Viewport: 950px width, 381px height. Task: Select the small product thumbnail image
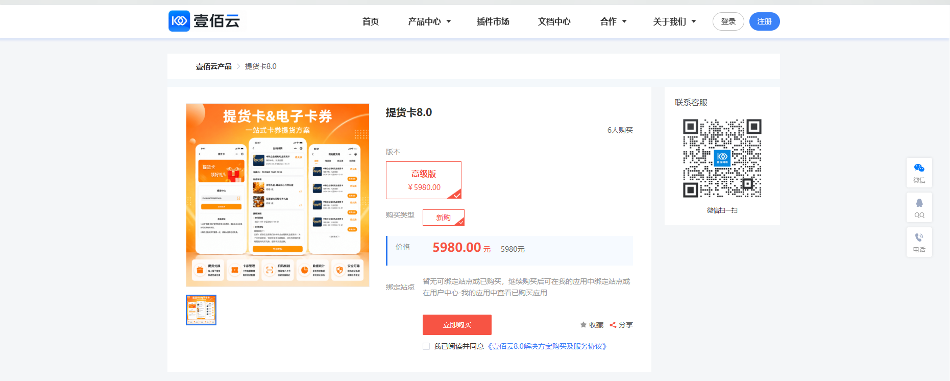point(201,310)
